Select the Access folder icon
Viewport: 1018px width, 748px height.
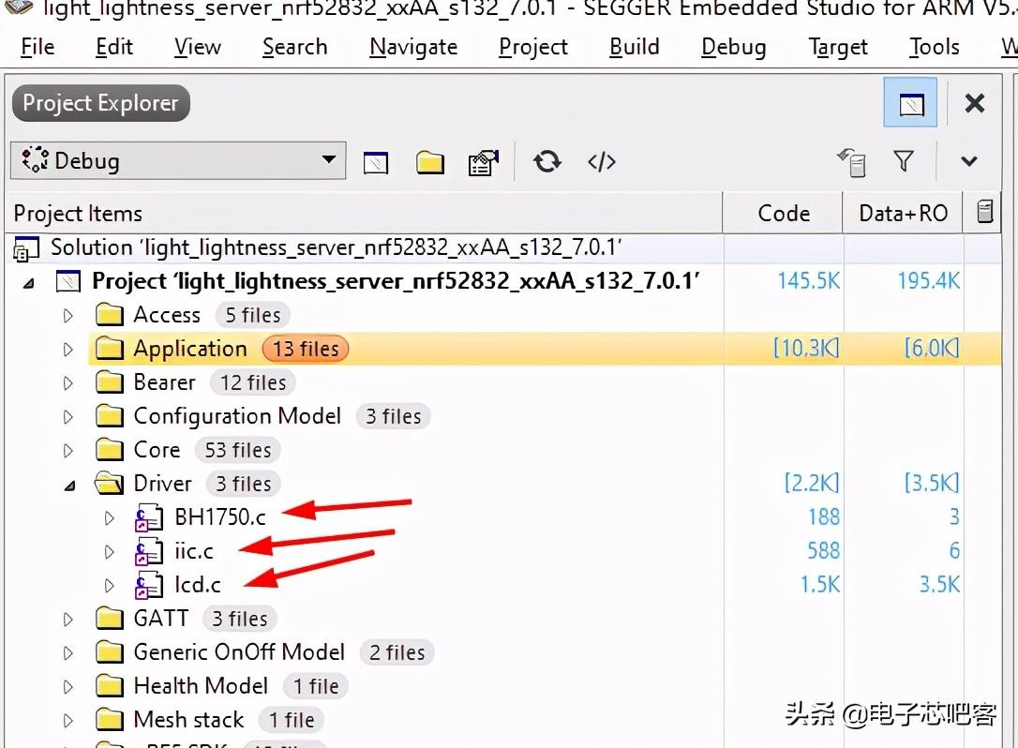(x=109, y=315)
